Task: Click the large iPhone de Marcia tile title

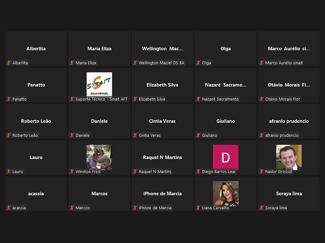Action: [162, 194]
